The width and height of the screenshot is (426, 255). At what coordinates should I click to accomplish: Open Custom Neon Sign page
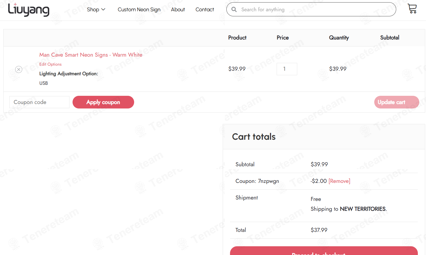[x=139, y=10]
